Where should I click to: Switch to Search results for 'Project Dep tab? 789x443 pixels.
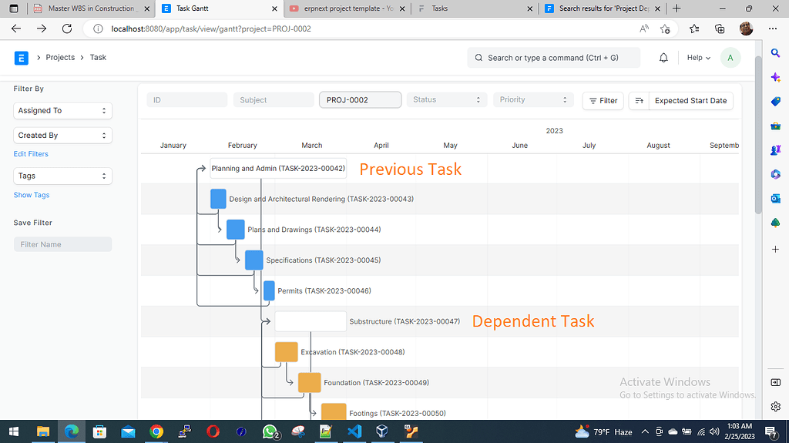pos(603,8)
